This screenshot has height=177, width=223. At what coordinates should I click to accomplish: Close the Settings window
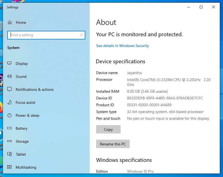pyautogui.click(x=213, y=7)
